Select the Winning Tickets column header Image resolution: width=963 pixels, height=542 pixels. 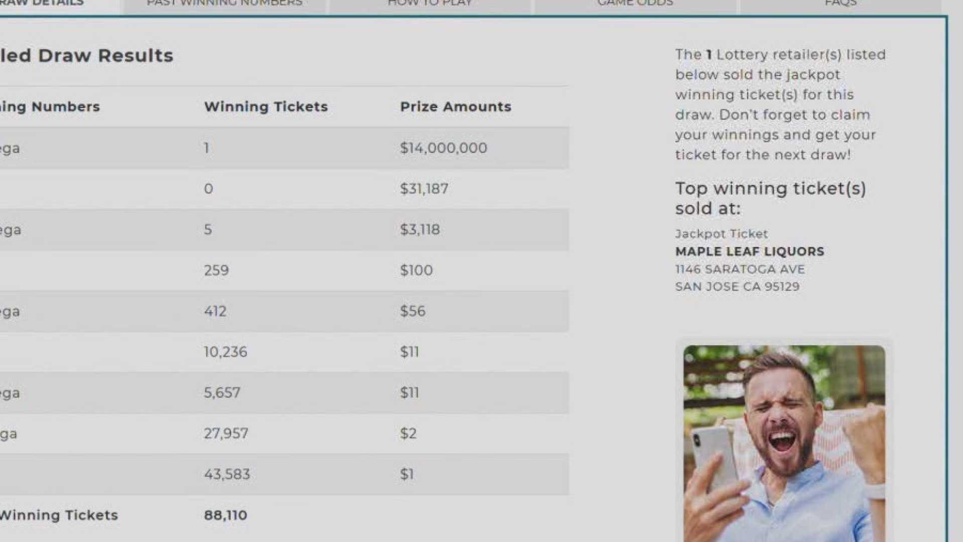(266, 106)
